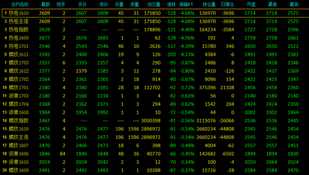Click volume 10388 in the 螺纹1609 row
The width and height of the screenshot is (309, 175).
(x=154, y=170)
